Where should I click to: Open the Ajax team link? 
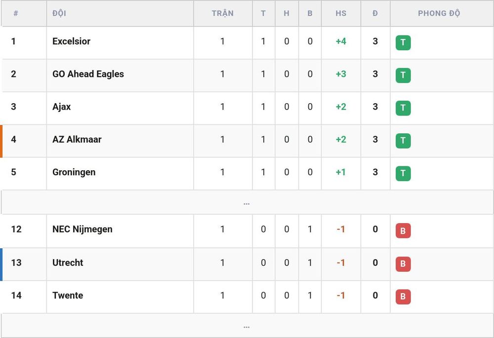pos(61,107)
